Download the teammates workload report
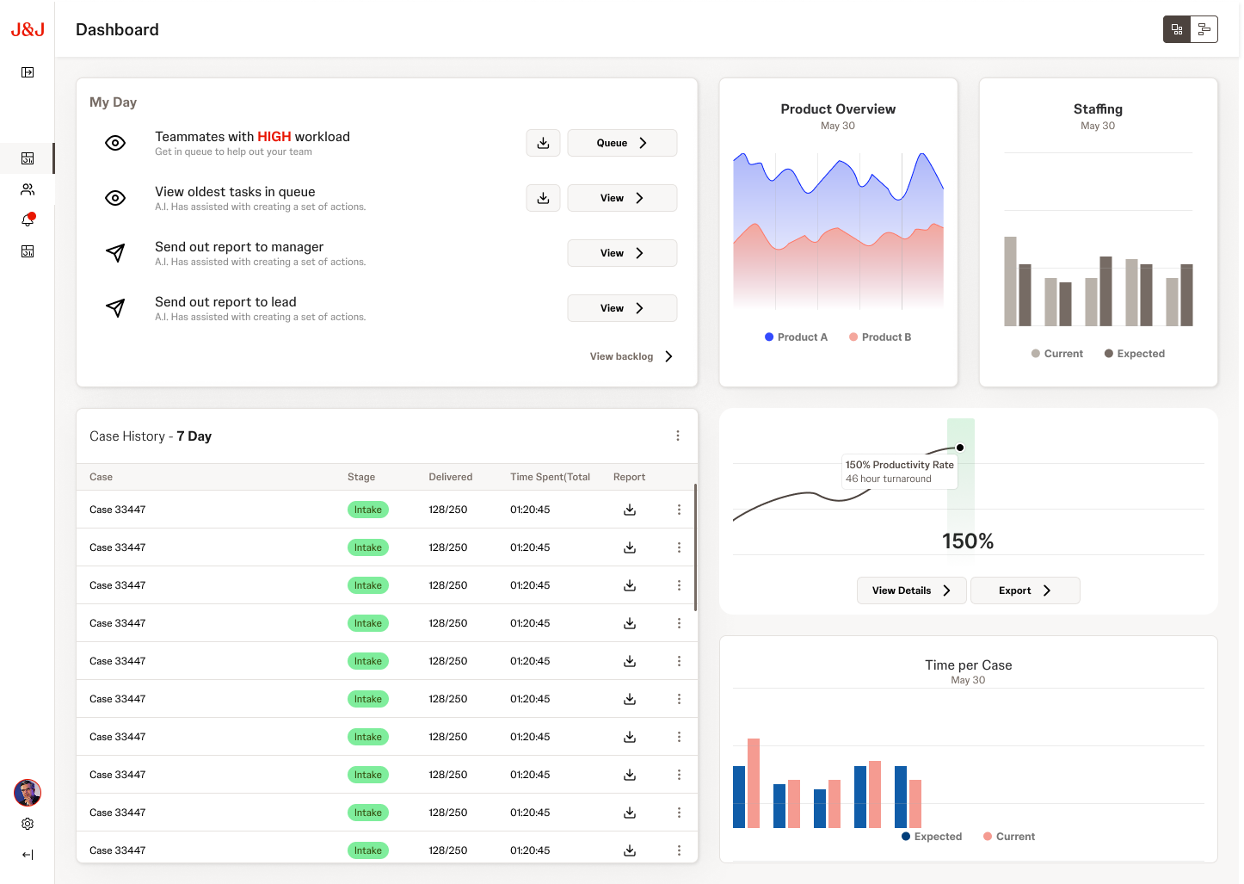This screenshot has height=884, width=1244. pyautogui.click(x=543, y=143)
